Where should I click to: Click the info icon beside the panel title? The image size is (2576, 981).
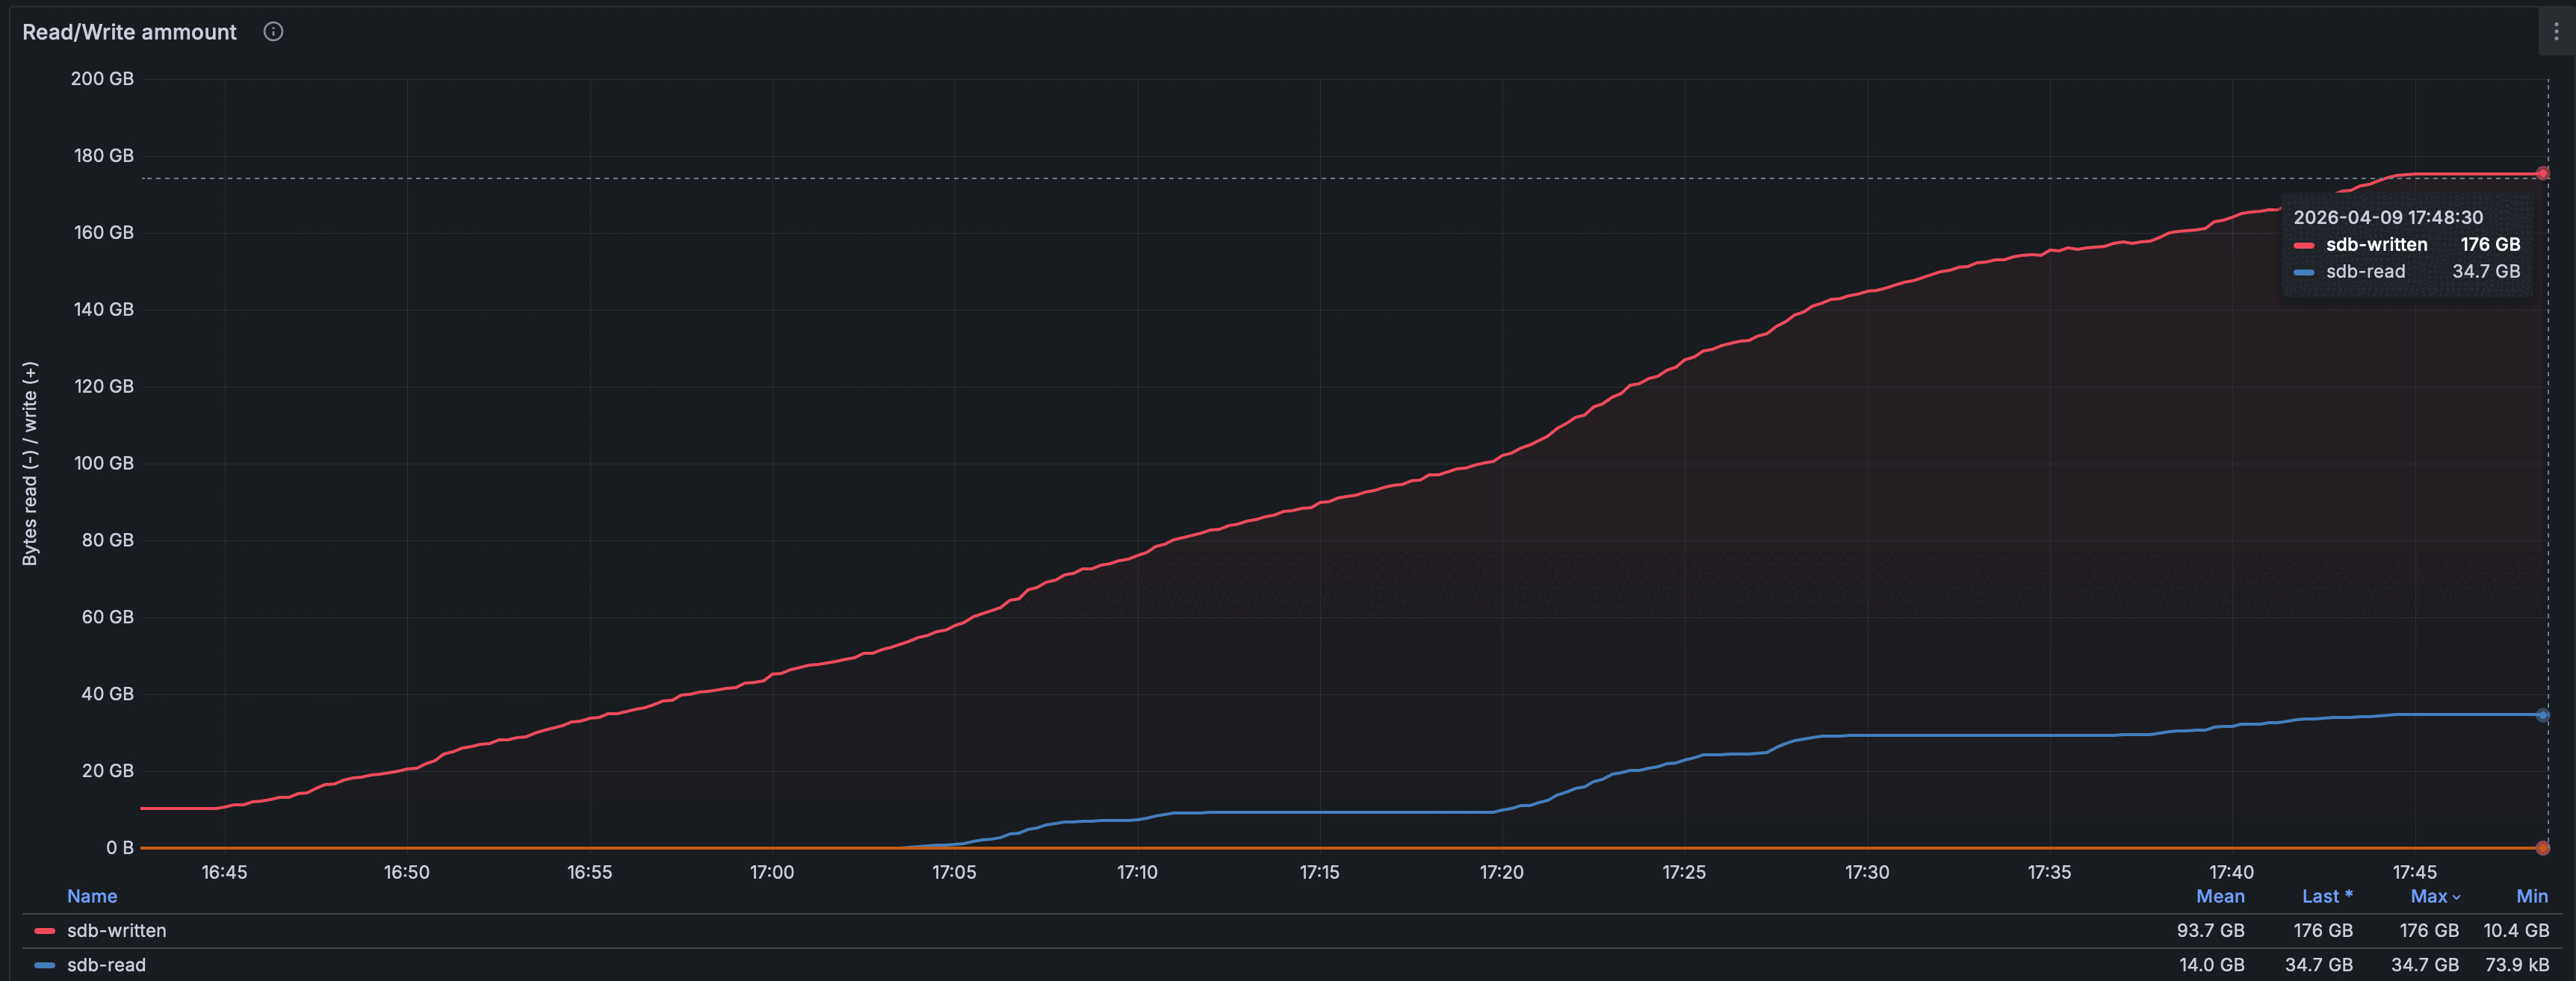pos(273,32)
